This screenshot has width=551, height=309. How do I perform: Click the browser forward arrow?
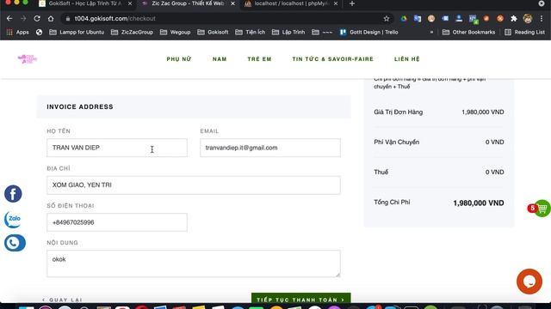(x=23, y=19)
